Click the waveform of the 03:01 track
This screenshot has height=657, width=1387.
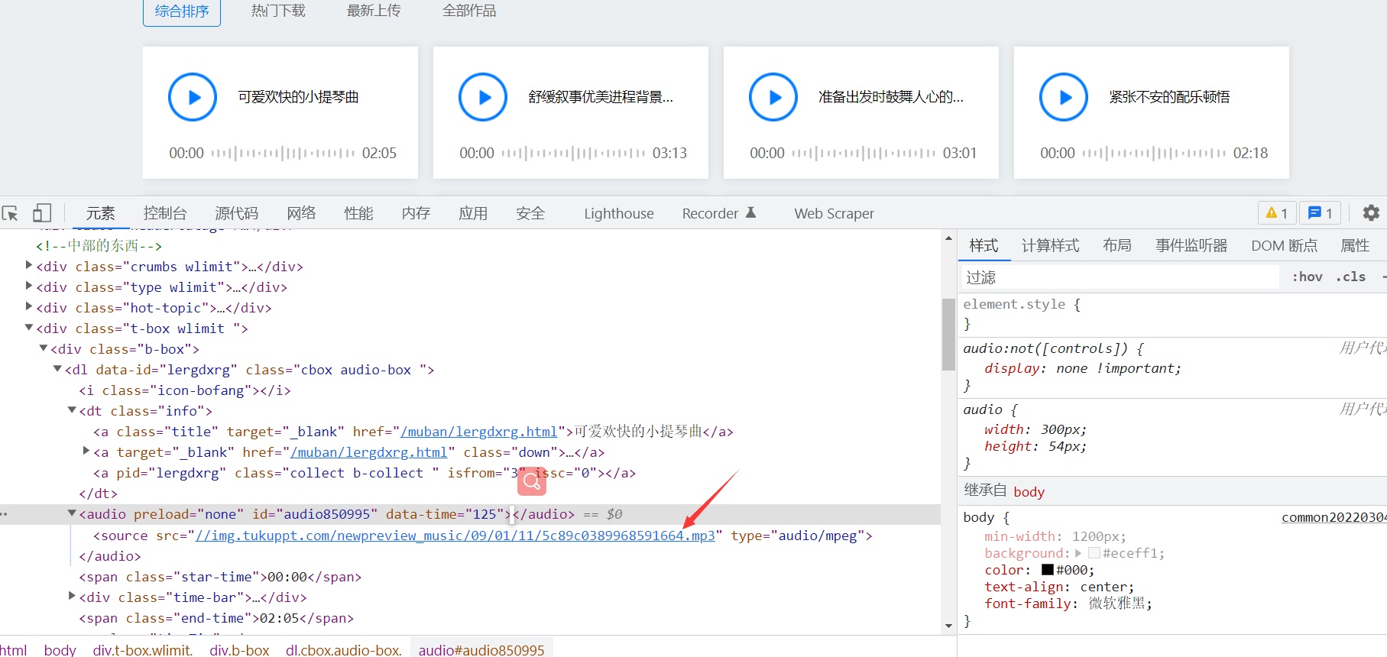coord(864,153)
